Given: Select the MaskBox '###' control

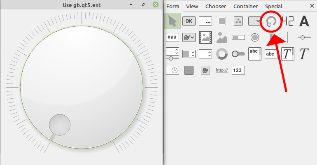Looking at the screenshot, I should (x=172, y=37).
